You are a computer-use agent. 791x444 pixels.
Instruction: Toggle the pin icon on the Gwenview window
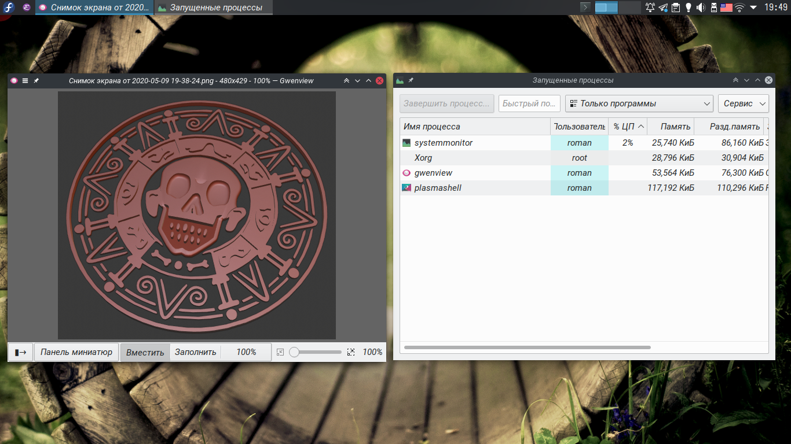36,81
